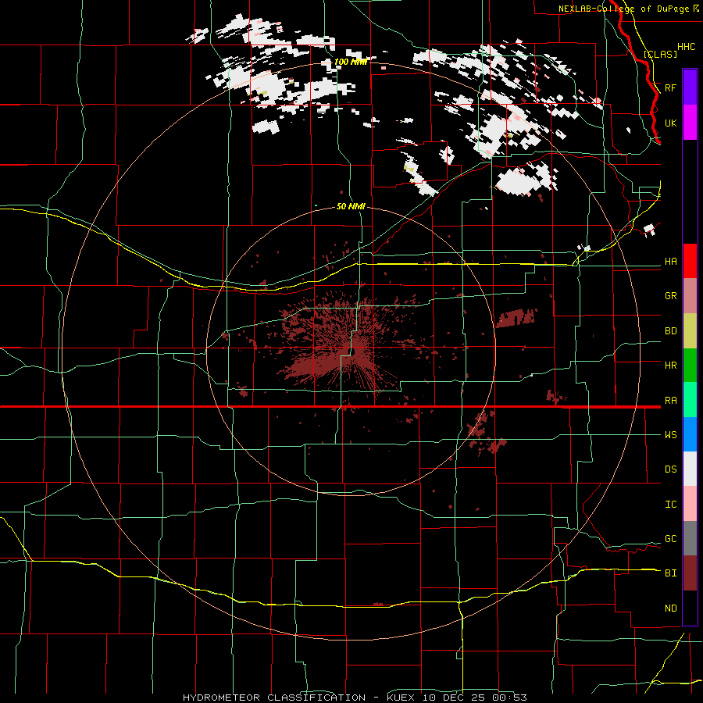The image size is (703, 703).
Task: Click the ND legend label
Action: (x=670, y=608)
